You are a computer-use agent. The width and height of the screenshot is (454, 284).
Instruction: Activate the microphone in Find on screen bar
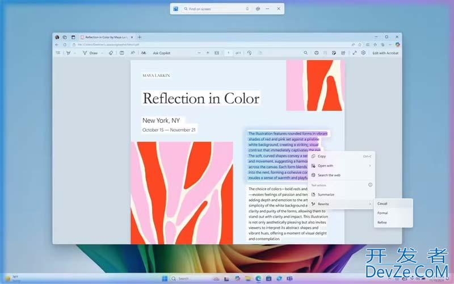pos(247,9)
